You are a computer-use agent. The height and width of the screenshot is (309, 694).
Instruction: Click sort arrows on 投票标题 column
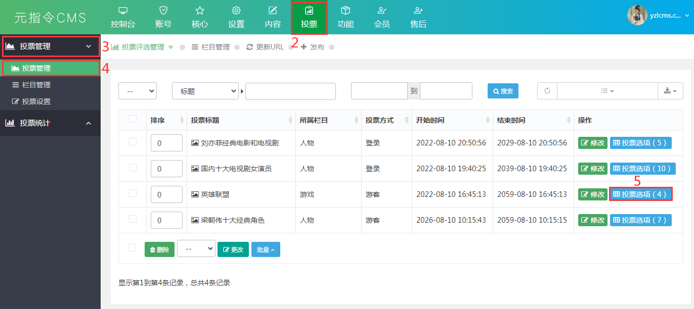(290, 120)
